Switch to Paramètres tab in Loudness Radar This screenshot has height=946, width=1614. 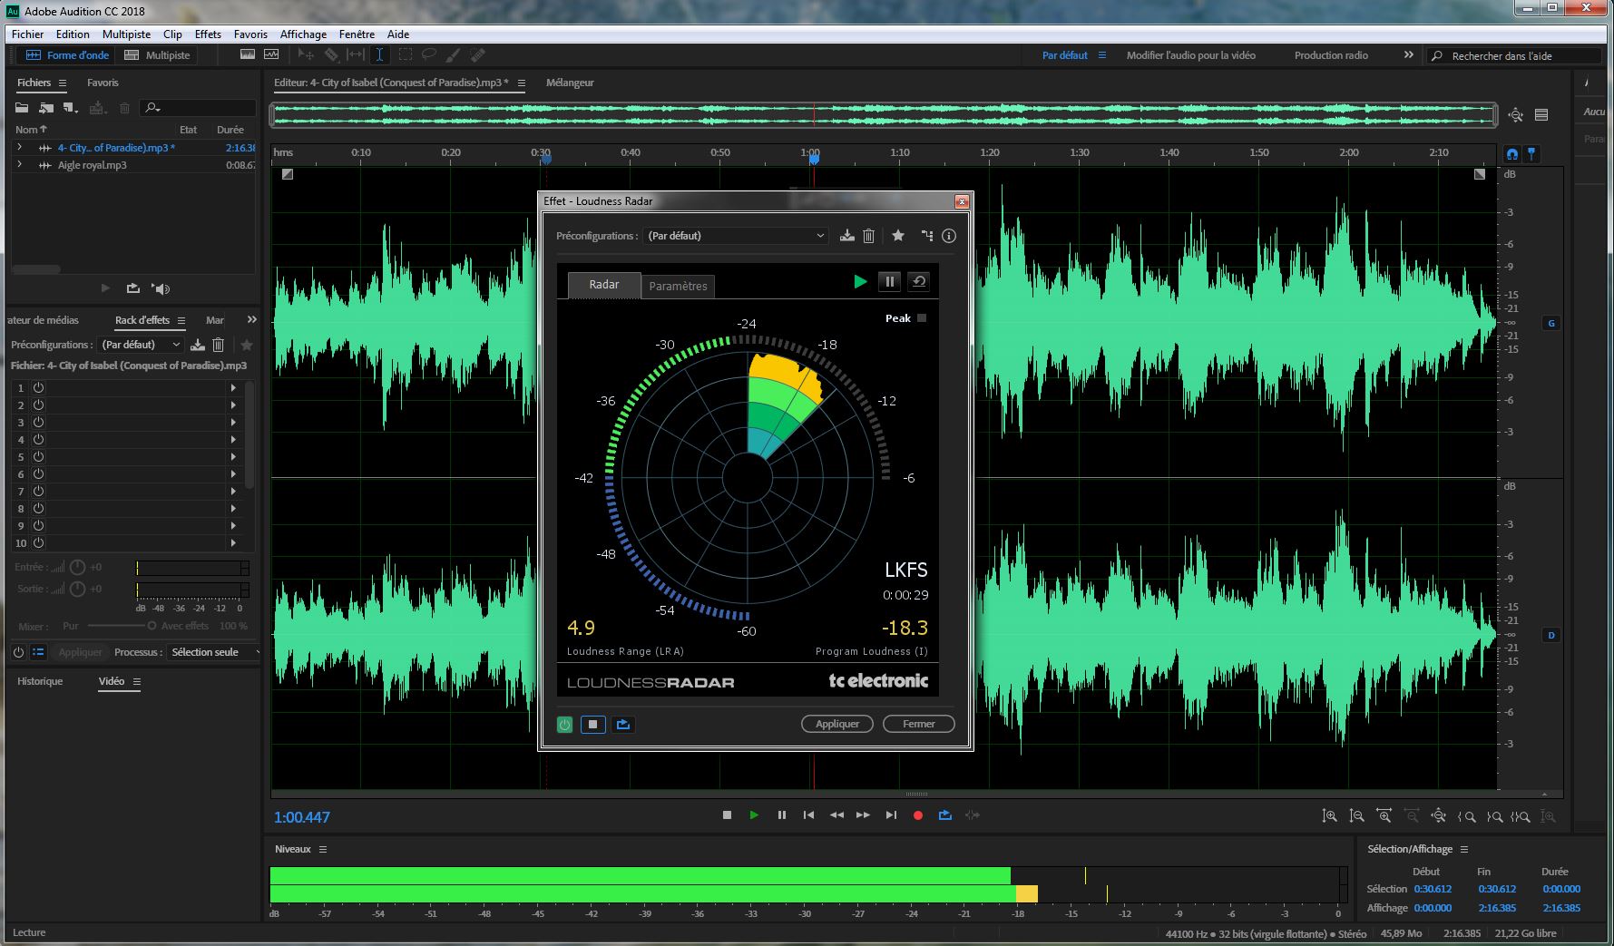pyautogui.click(x=678, y=286)
